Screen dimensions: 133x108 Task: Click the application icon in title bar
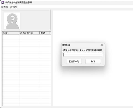(3, 2)
